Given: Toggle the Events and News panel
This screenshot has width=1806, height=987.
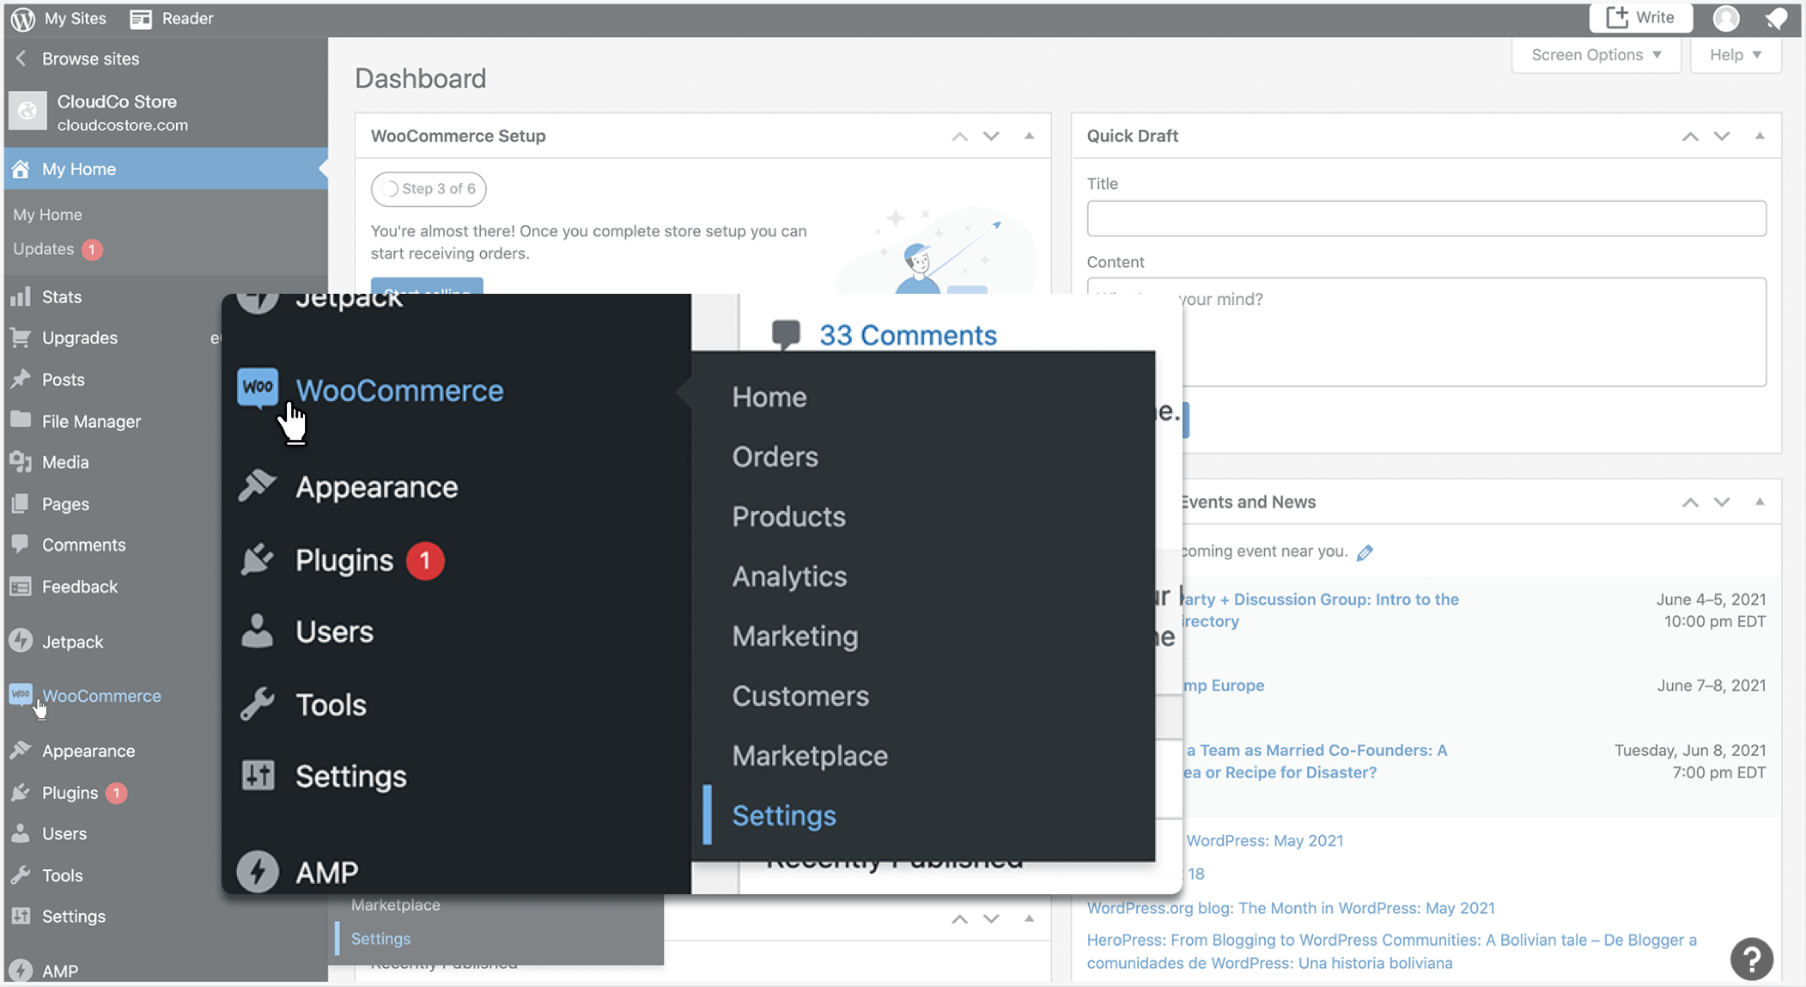Looking at the screenshot, I should (1760, 502).
